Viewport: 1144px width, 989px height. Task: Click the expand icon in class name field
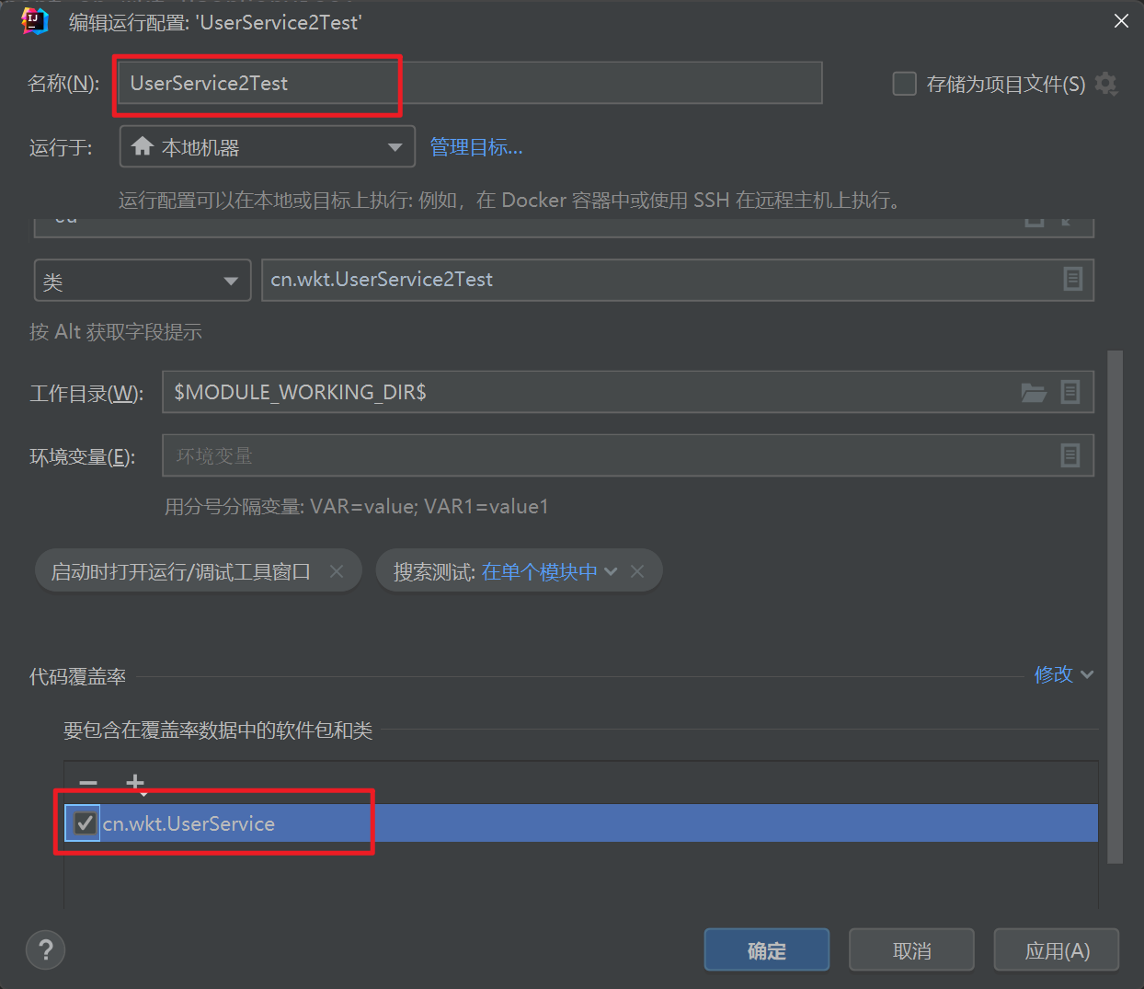pos(1072,280)
